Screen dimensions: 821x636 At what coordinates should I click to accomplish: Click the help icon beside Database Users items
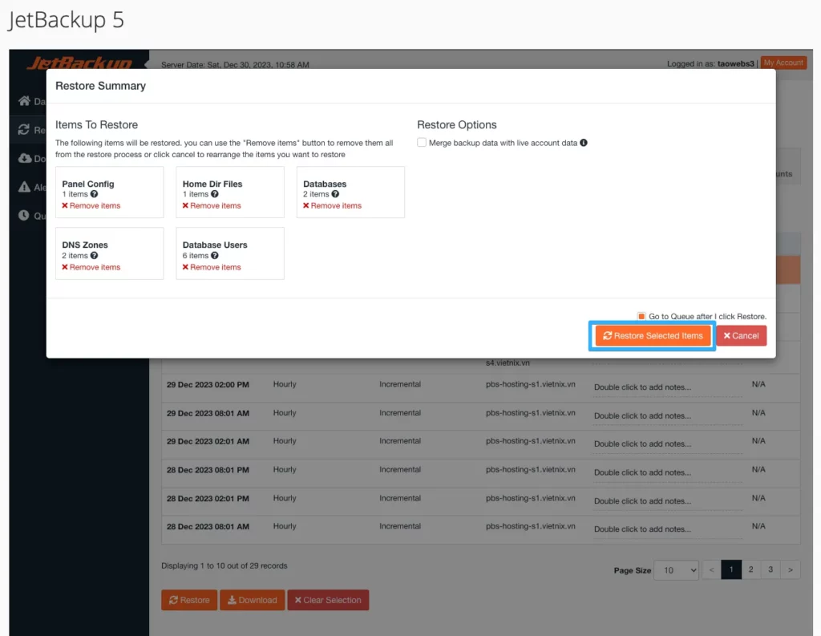click(x=215, y=256)
